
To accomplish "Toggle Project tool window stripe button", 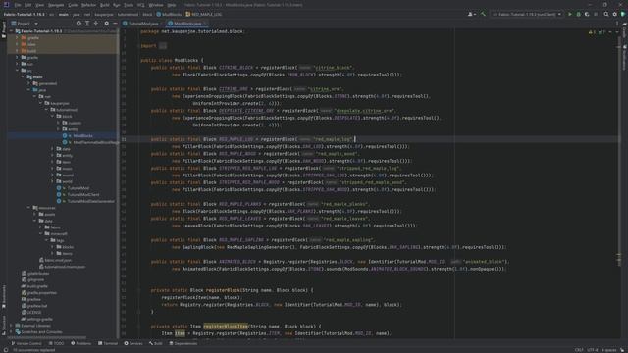I will pyautogui.click(x=4, y=30).
